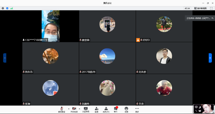Click name label 刘永胜
Screen dimensions: 215x114
click(x=142, y=72)
